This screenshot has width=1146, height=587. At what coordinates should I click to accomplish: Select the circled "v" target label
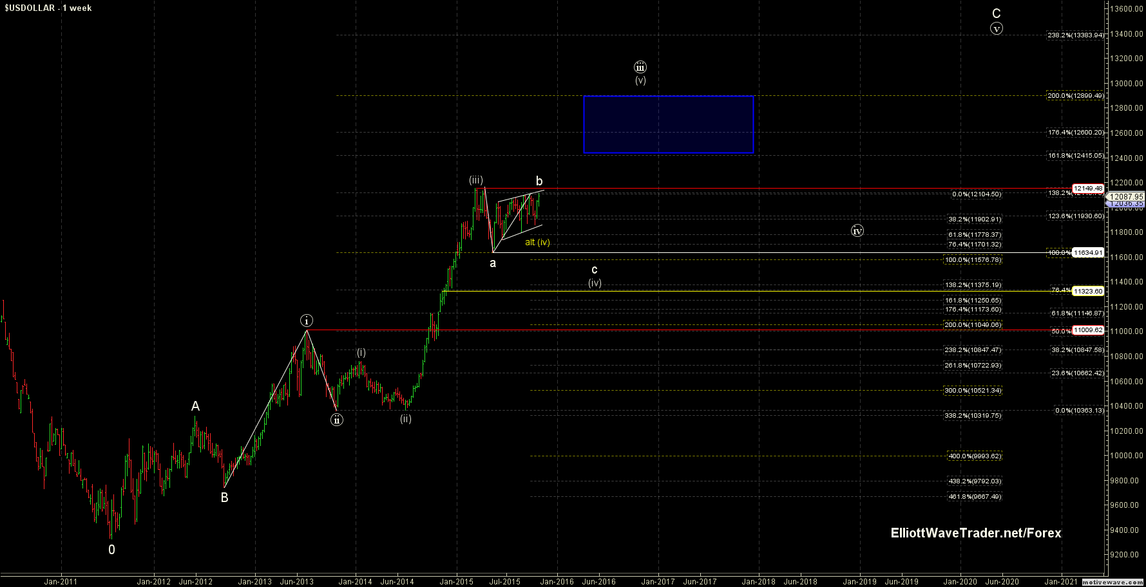click(x=997, y=28)
